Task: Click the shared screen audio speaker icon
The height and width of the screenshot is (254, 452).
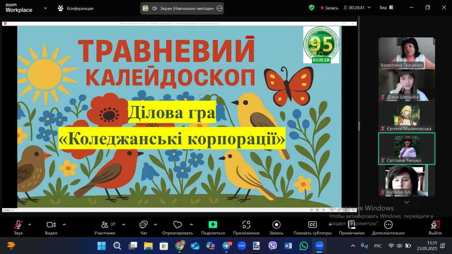Action: pos(154,8)
